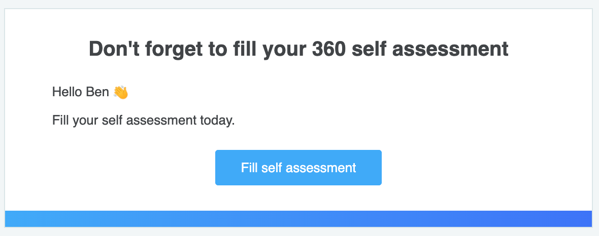The height and width of the screenshot is (236, 599).
Task: Click the blue gradient footer bar
Action: click(298, 219)
